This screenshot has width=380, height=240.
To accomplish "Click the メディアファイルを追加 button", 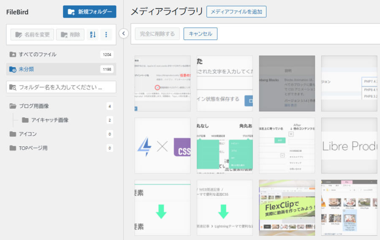I will tap(236, 12).
